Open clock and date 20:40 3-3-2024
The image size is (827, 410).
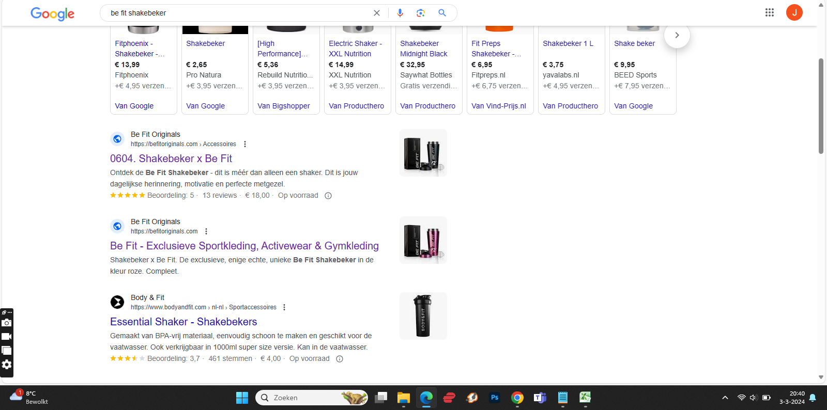tap(792, 398)
